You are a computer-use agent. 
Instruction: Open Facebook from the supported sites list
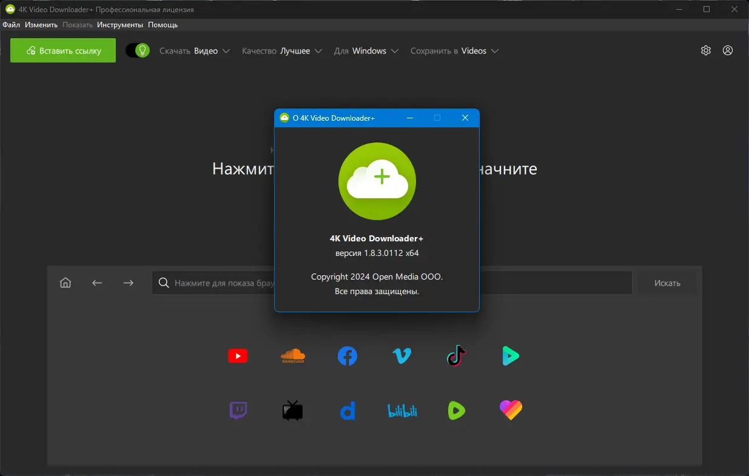(347, 356)
